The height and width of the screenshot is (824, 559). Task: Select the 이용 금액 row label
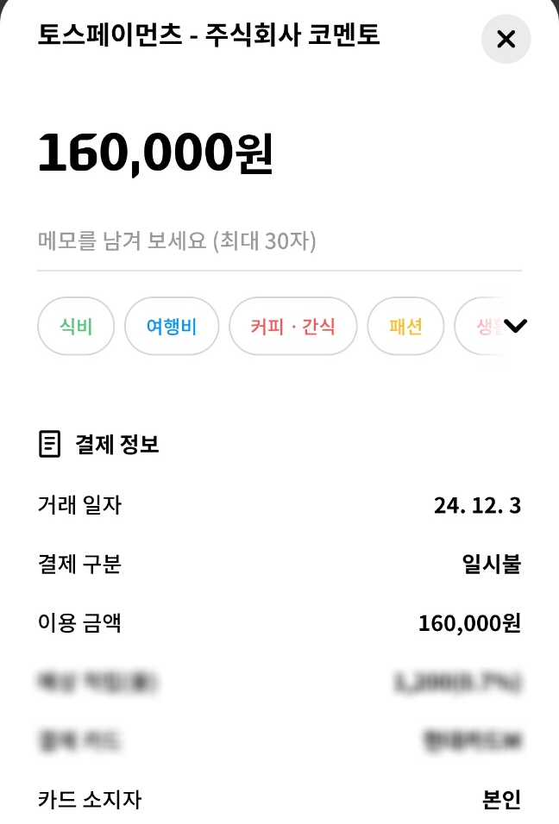(79, 623)
